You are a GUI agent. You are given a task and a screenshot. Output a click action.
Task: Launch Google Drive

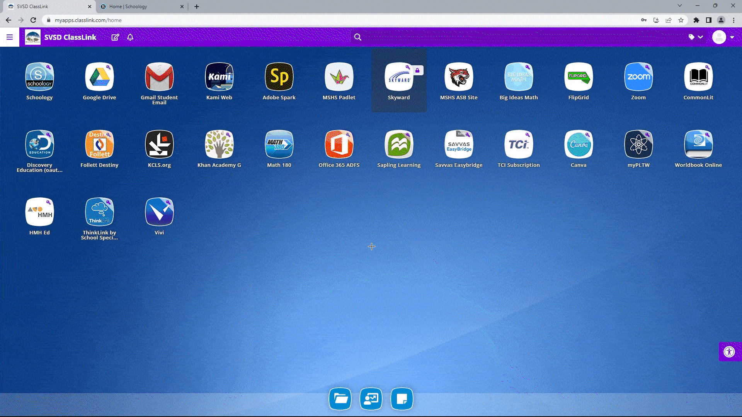pos(99,77)
